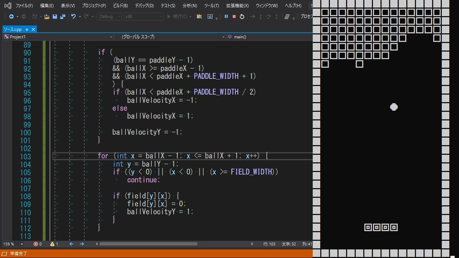Click the warning count indicator
459x258 pixels.
(x=54, y=244)
